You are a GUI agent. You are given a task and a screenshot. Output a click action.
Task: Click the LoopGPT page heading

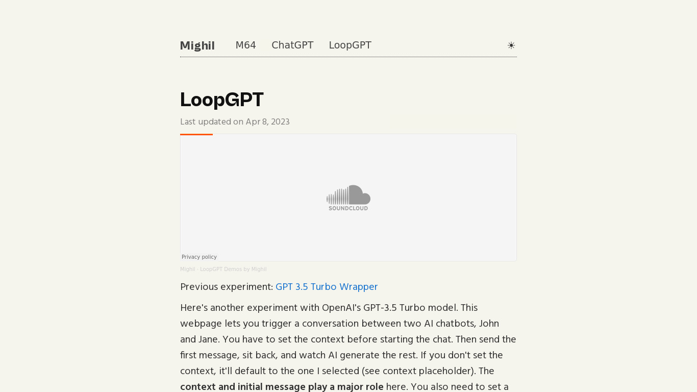tap(222, 100)
